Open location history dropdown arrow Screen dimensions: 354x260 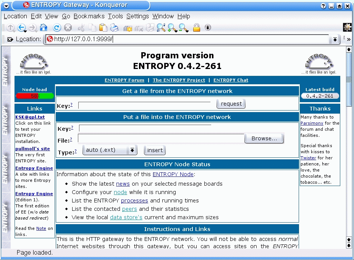(335, 39)
